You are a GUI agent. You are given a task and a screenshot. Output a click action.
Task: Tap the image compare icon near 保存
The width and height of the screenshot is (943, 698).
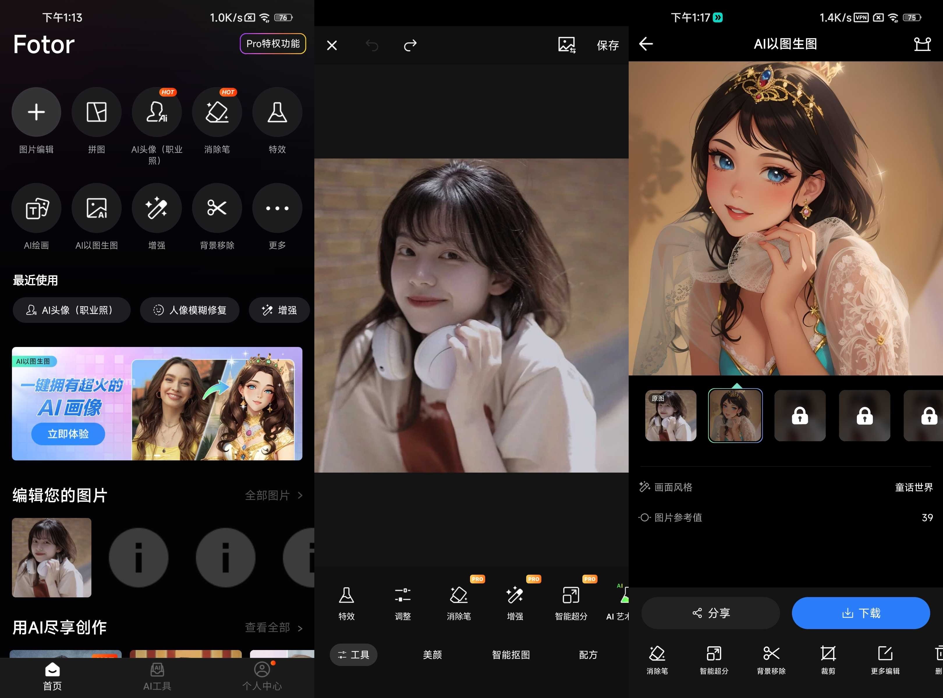[x=567, y=45]
